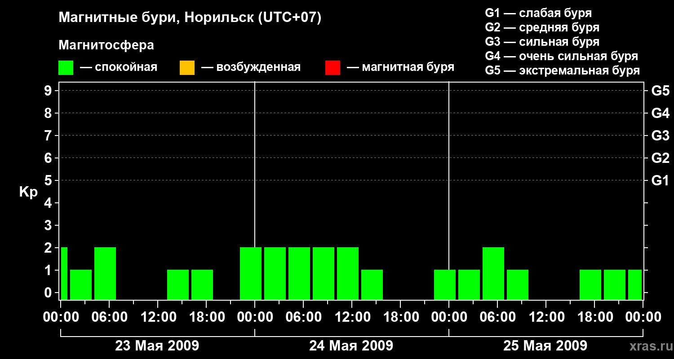Click the red 'магнитная буря' legend swatch

[x=333, y=68]
